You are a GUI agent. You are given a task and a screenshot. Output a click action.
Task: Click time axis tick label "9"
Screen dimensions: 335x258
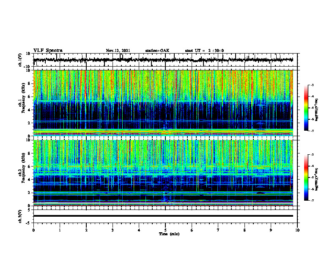[x=271, y=230]
